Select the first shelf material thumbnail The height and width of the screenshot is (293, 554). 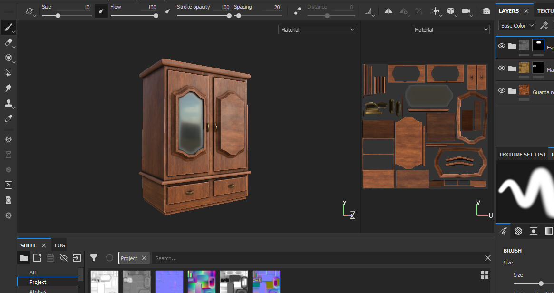pos(104,282)
